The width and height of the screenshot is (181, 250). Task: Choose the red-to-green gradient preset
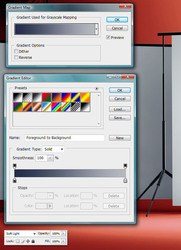[46, 97]
